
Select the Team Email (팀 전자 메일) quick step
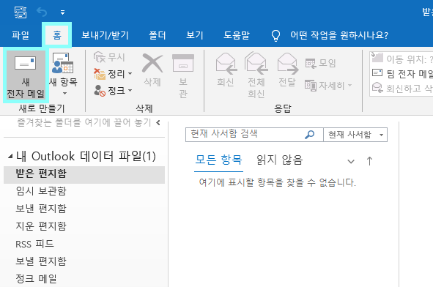click(402, 74)
